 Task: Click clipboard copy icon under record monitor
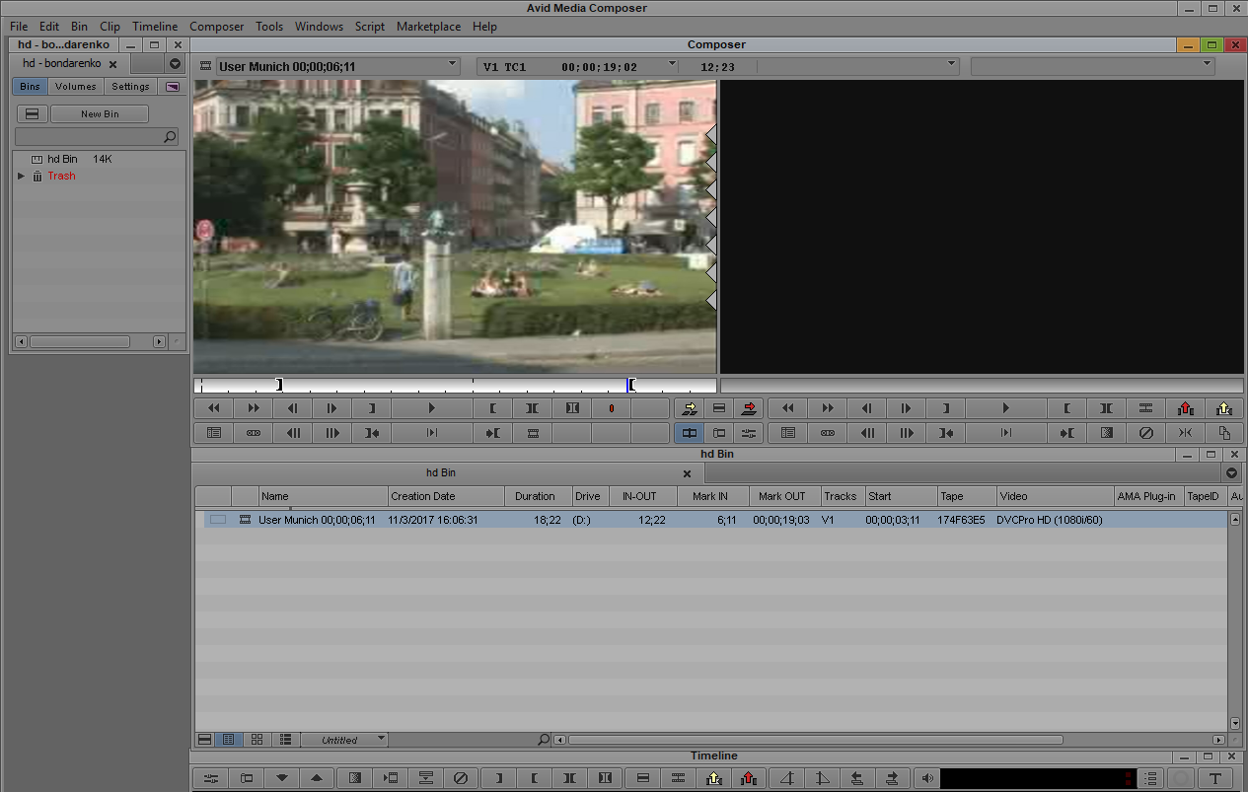click(1224, 433)
